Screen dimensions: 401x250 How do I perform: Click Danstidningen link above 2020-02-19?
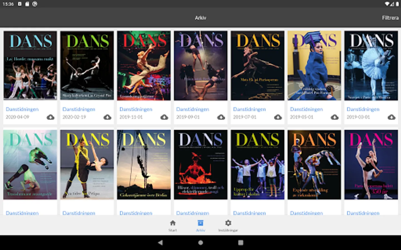(79, 109)
